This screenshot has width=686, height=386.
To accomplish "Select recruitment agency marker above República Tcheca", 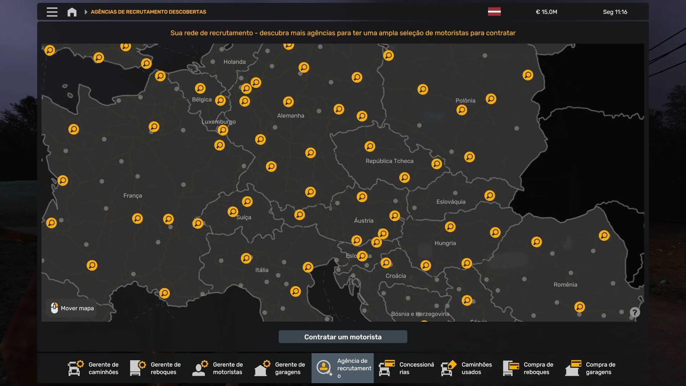I will [x=370, y=146].
